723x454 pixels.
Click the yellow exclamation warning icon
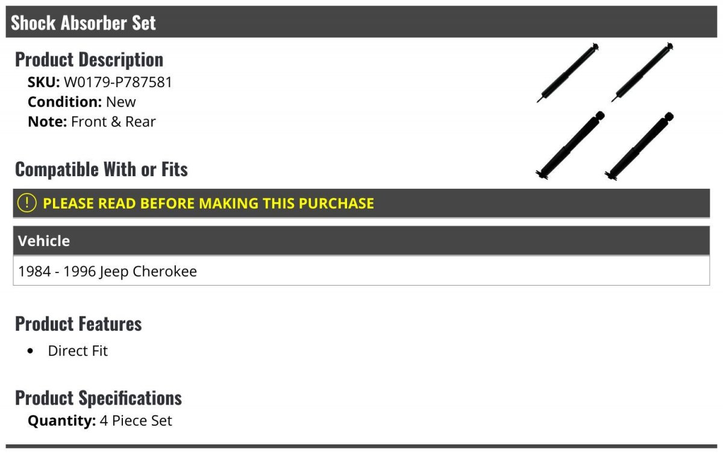tap(27, 203)
